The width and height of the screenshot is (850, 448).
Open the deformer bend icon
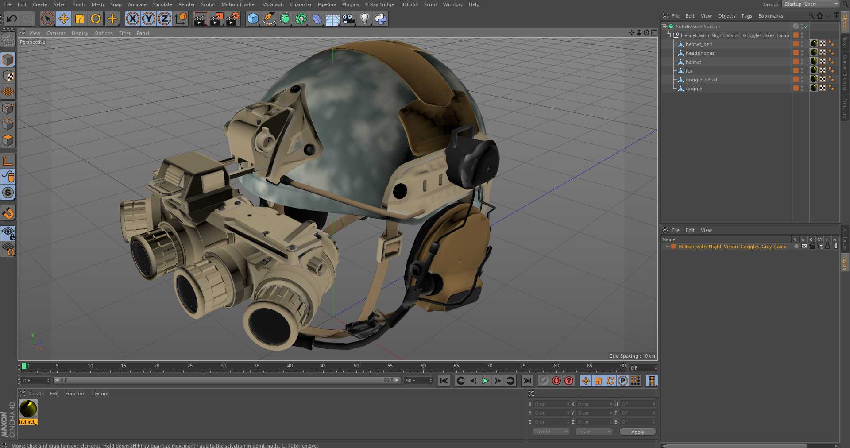[x=317, y=19]
